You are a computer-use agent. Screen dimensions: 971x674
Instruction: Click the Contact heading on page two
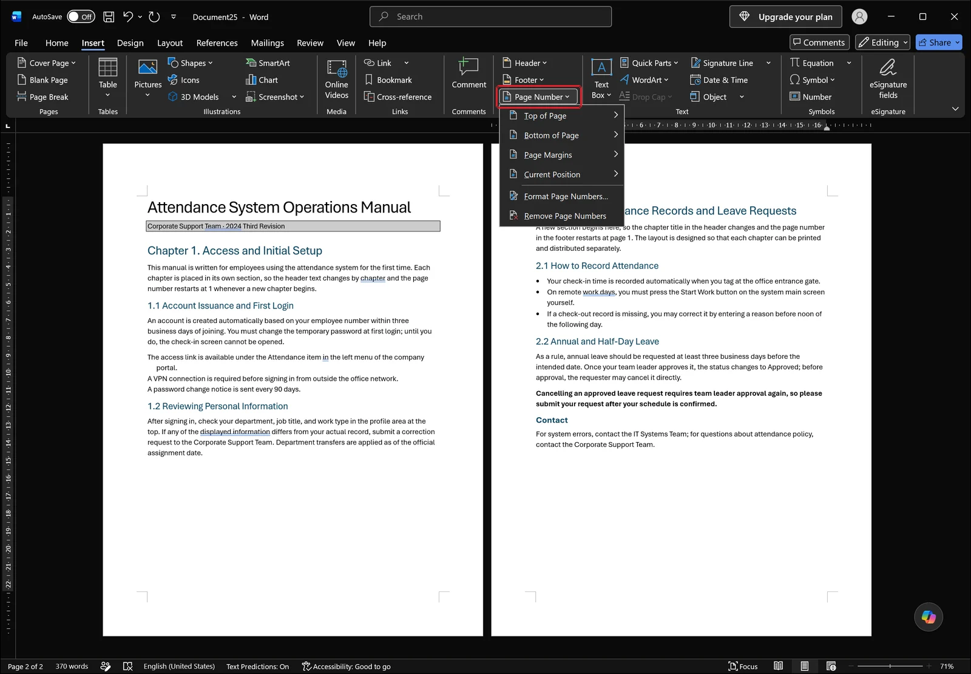[x=552, y=420]
